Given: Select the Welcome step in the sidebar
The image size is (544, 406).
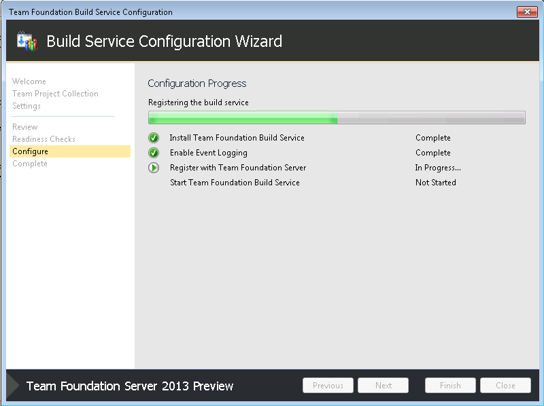Looking at the screenshot, I should [29, 81].
